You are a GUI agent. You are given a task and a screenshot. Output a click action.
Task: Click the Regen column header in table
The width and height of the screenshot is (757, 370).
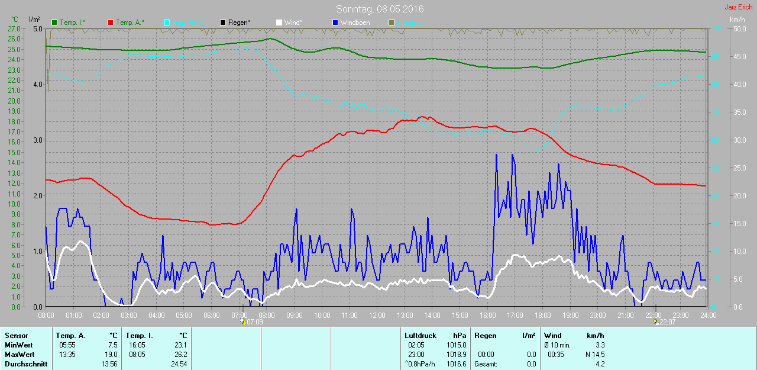(x=486, y=336)
